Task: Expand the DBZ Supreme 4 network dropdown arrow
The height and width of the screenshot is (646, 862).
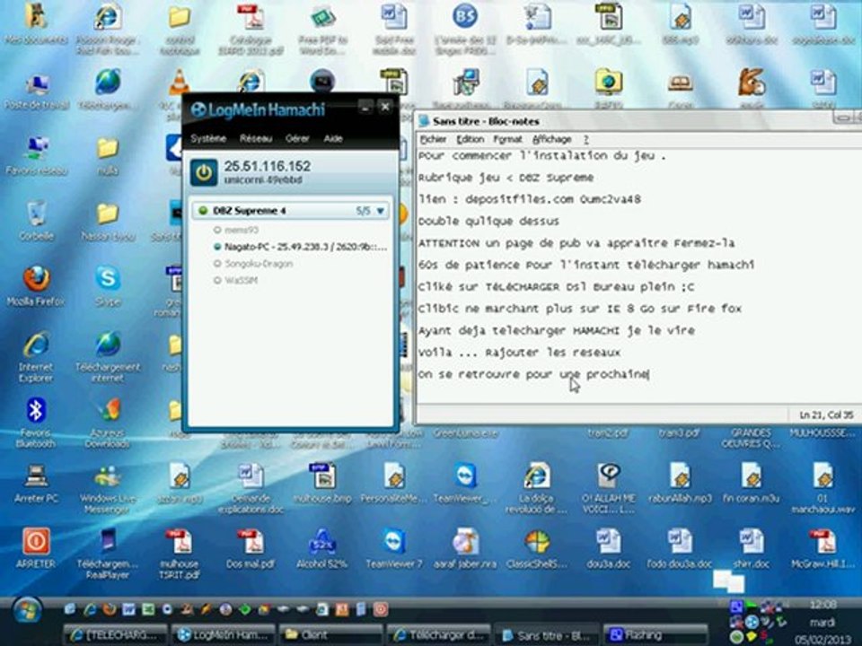Action: (x=381, y=211)
